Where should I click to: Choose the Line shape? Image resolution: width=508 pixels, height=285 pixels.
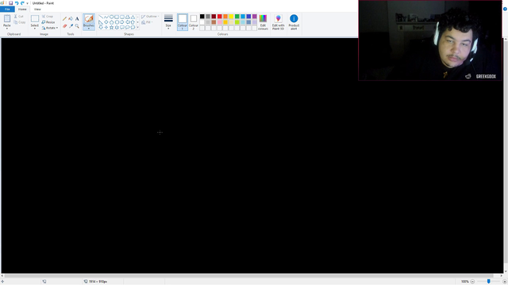click(101, 17)
